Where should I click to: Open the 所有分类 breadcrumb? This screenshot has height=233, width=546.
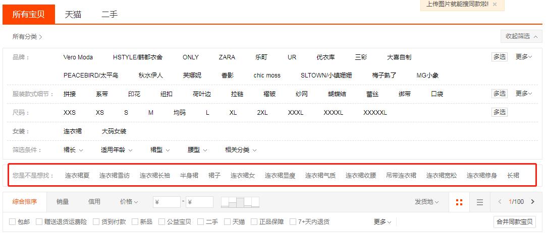[27, 36]
